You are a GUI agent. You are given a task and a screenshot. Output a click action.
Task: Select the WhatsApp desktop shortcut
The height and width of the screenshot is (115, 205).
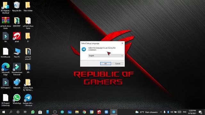coord(17,99)
